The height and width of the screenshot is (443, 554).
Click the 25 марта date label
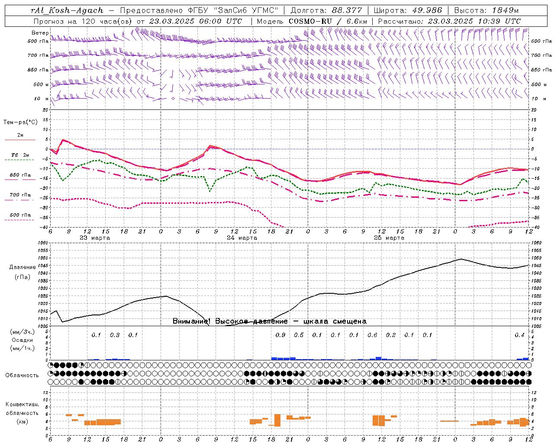pyautogui.click(x=389, y=238)
